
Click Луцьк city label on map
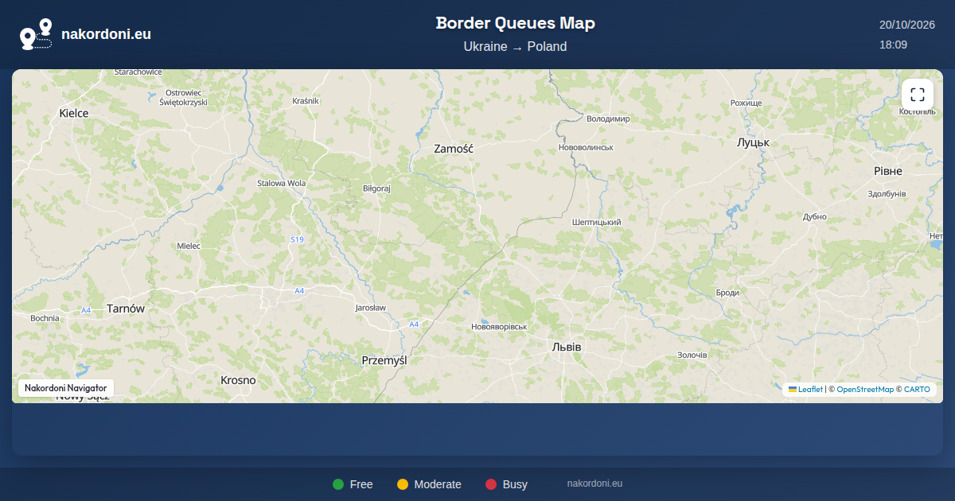tap(753, 142)
